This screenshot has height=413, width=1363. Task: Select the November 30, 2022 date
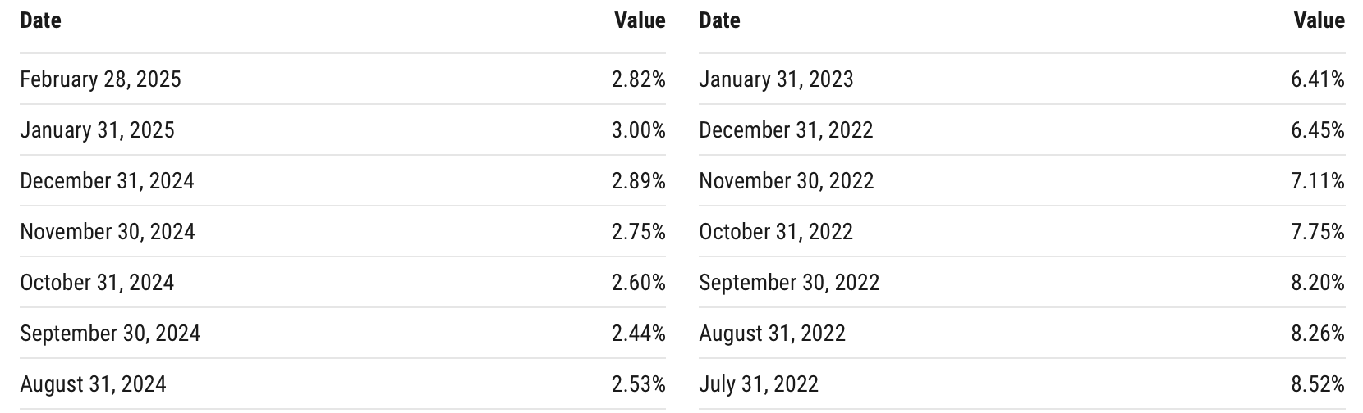point(787,181)
